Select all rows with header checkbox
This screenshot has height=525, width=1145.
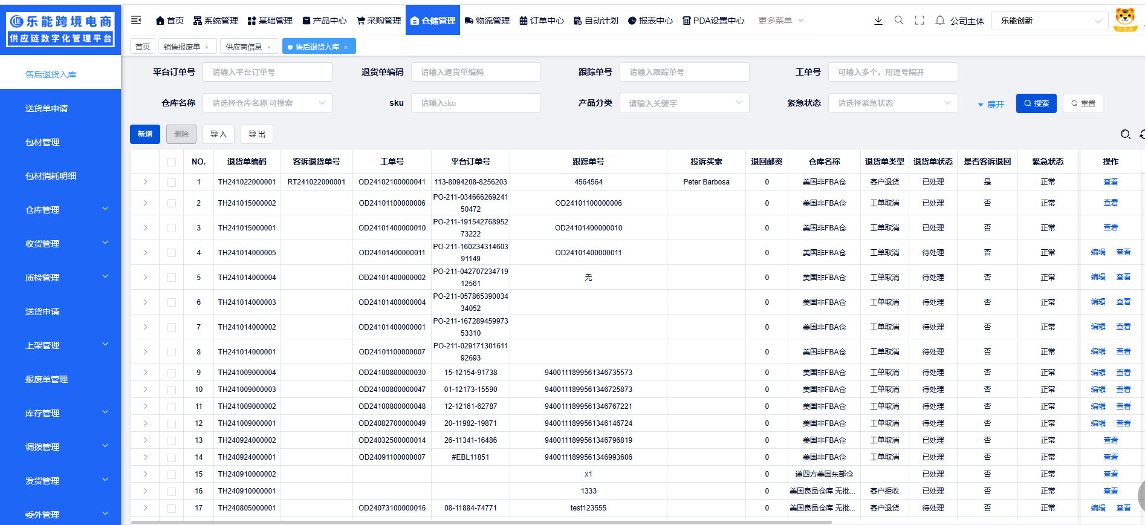[172, 162]
